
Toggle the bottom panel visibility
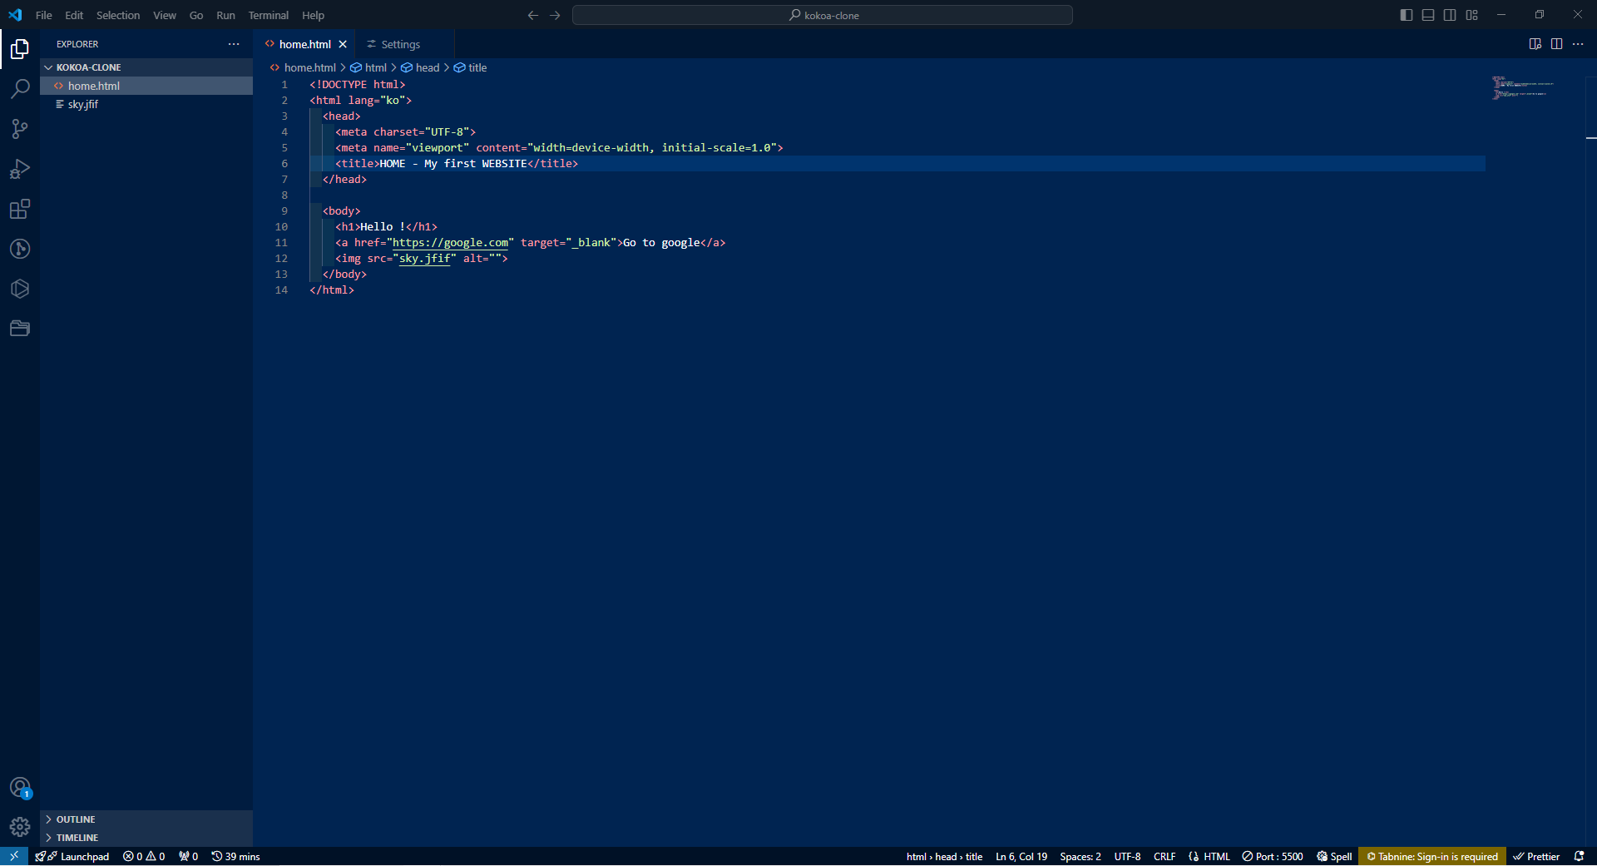pyautogui.click(x=1428, y=15)
